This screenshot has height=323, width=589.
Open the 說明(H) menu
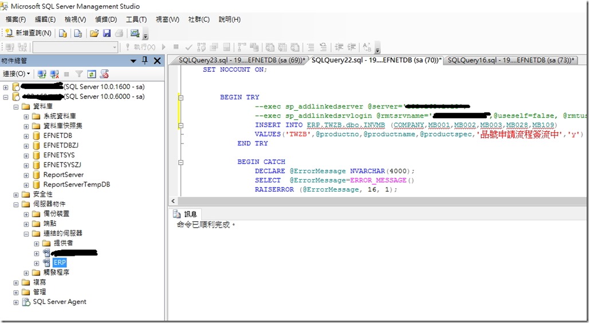pyautogui.click(x=230, y=19)
